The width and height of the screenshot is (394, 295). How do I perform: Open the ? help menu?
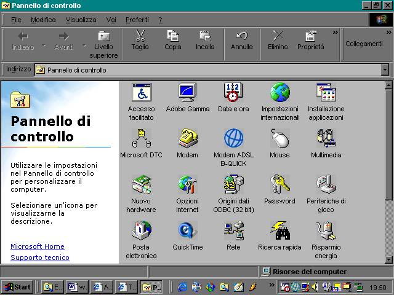coord(161,20)
